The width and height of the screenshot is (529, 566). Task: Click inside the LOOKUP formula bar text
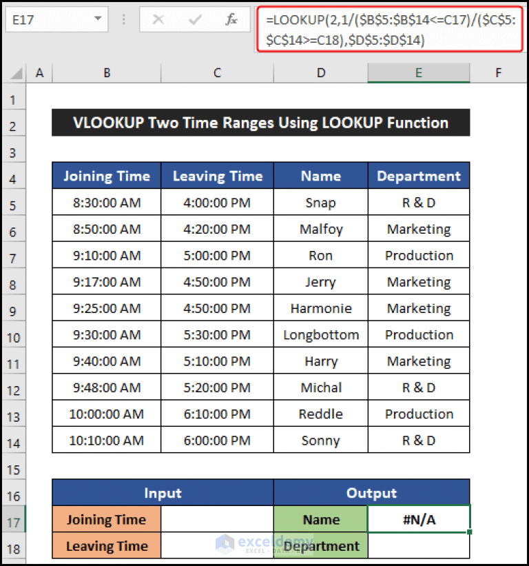[x=390, y=30]
